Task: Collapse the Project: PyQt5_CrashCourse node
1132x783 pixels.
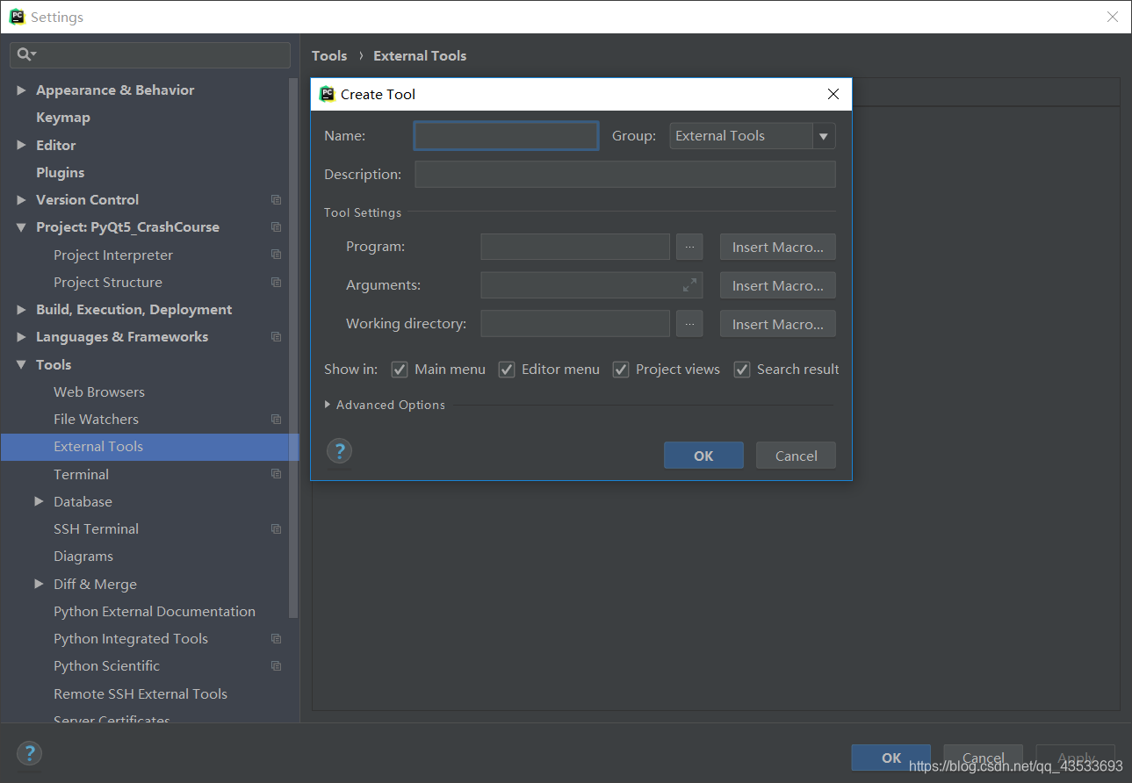Action: [22, 227]
